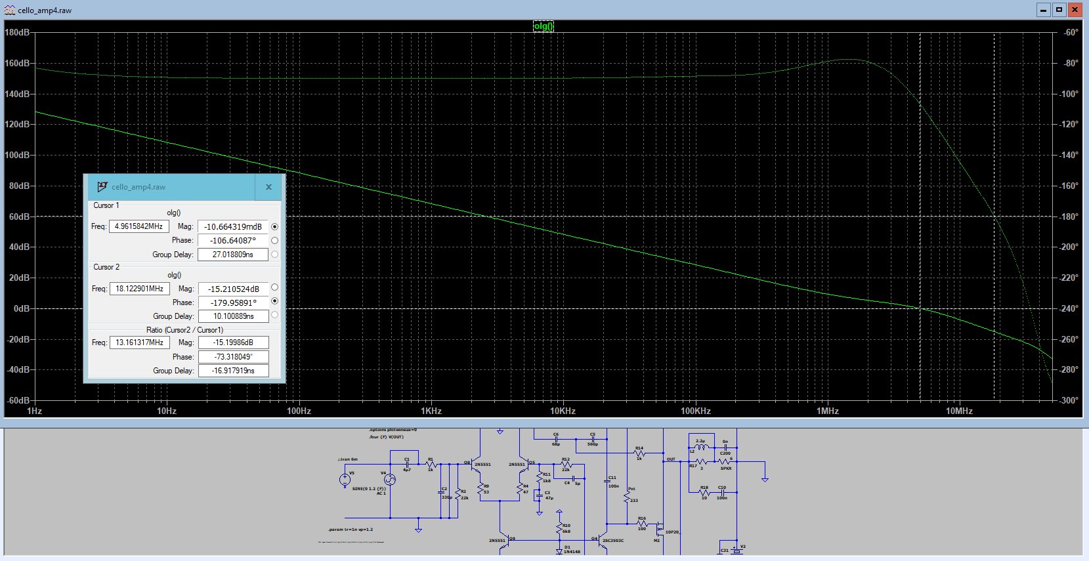The image size is (1089, 561).
Task: Maximize the waveform plot window
Action: (1059, 10)
